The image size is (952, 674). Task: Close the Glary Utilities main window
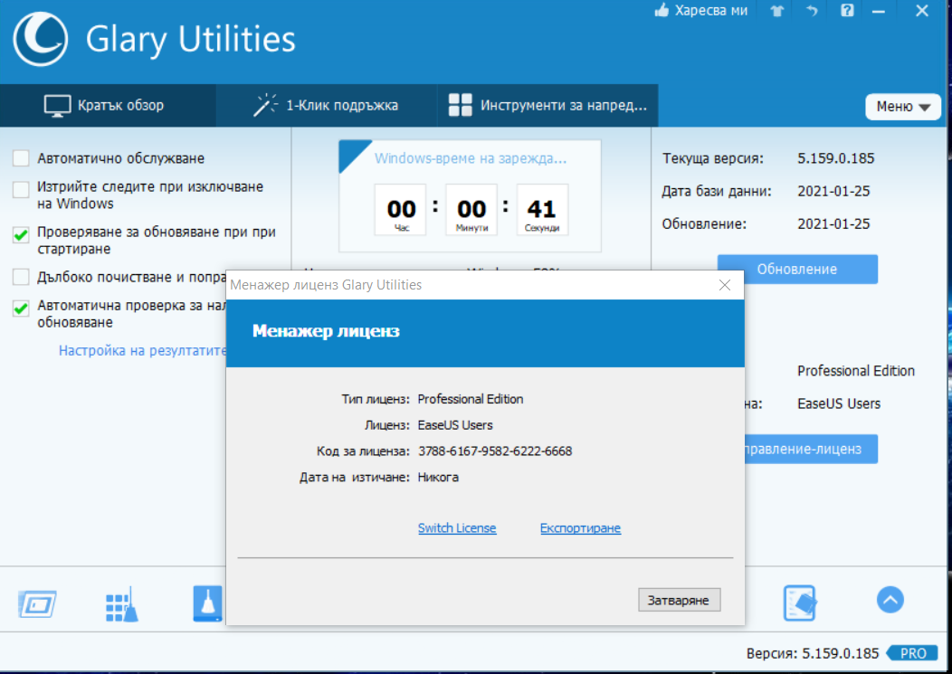pyautogui.click(x=921, y=10)
